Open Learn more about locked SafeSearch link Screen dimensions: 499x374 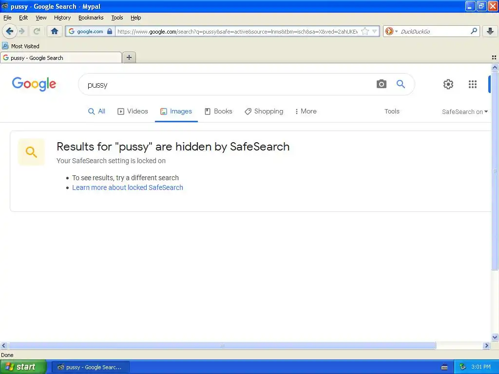point(128,187)
